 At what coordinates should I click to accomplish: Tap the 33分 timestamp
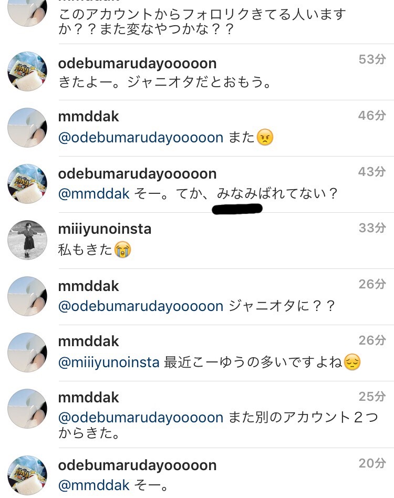(372, 227)
